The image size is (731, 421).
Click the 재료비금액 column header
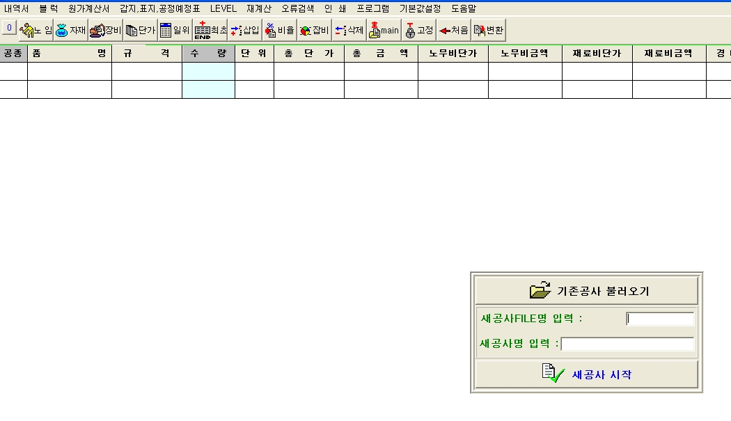point(669,54)
